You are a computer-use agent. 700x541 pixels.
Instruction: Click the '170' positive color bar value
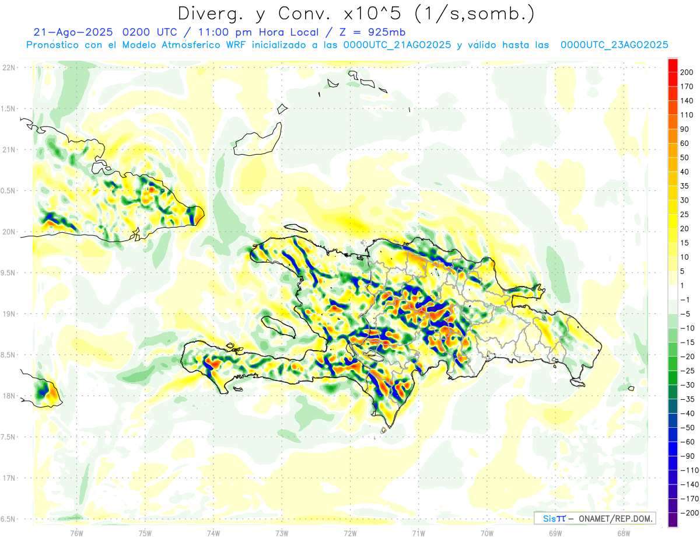coord(688,86)
